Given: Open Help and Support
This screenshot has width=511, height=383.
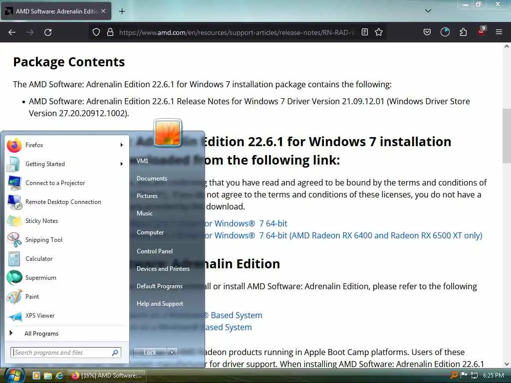Looking at the screenshot, I should tap(160, 304).
